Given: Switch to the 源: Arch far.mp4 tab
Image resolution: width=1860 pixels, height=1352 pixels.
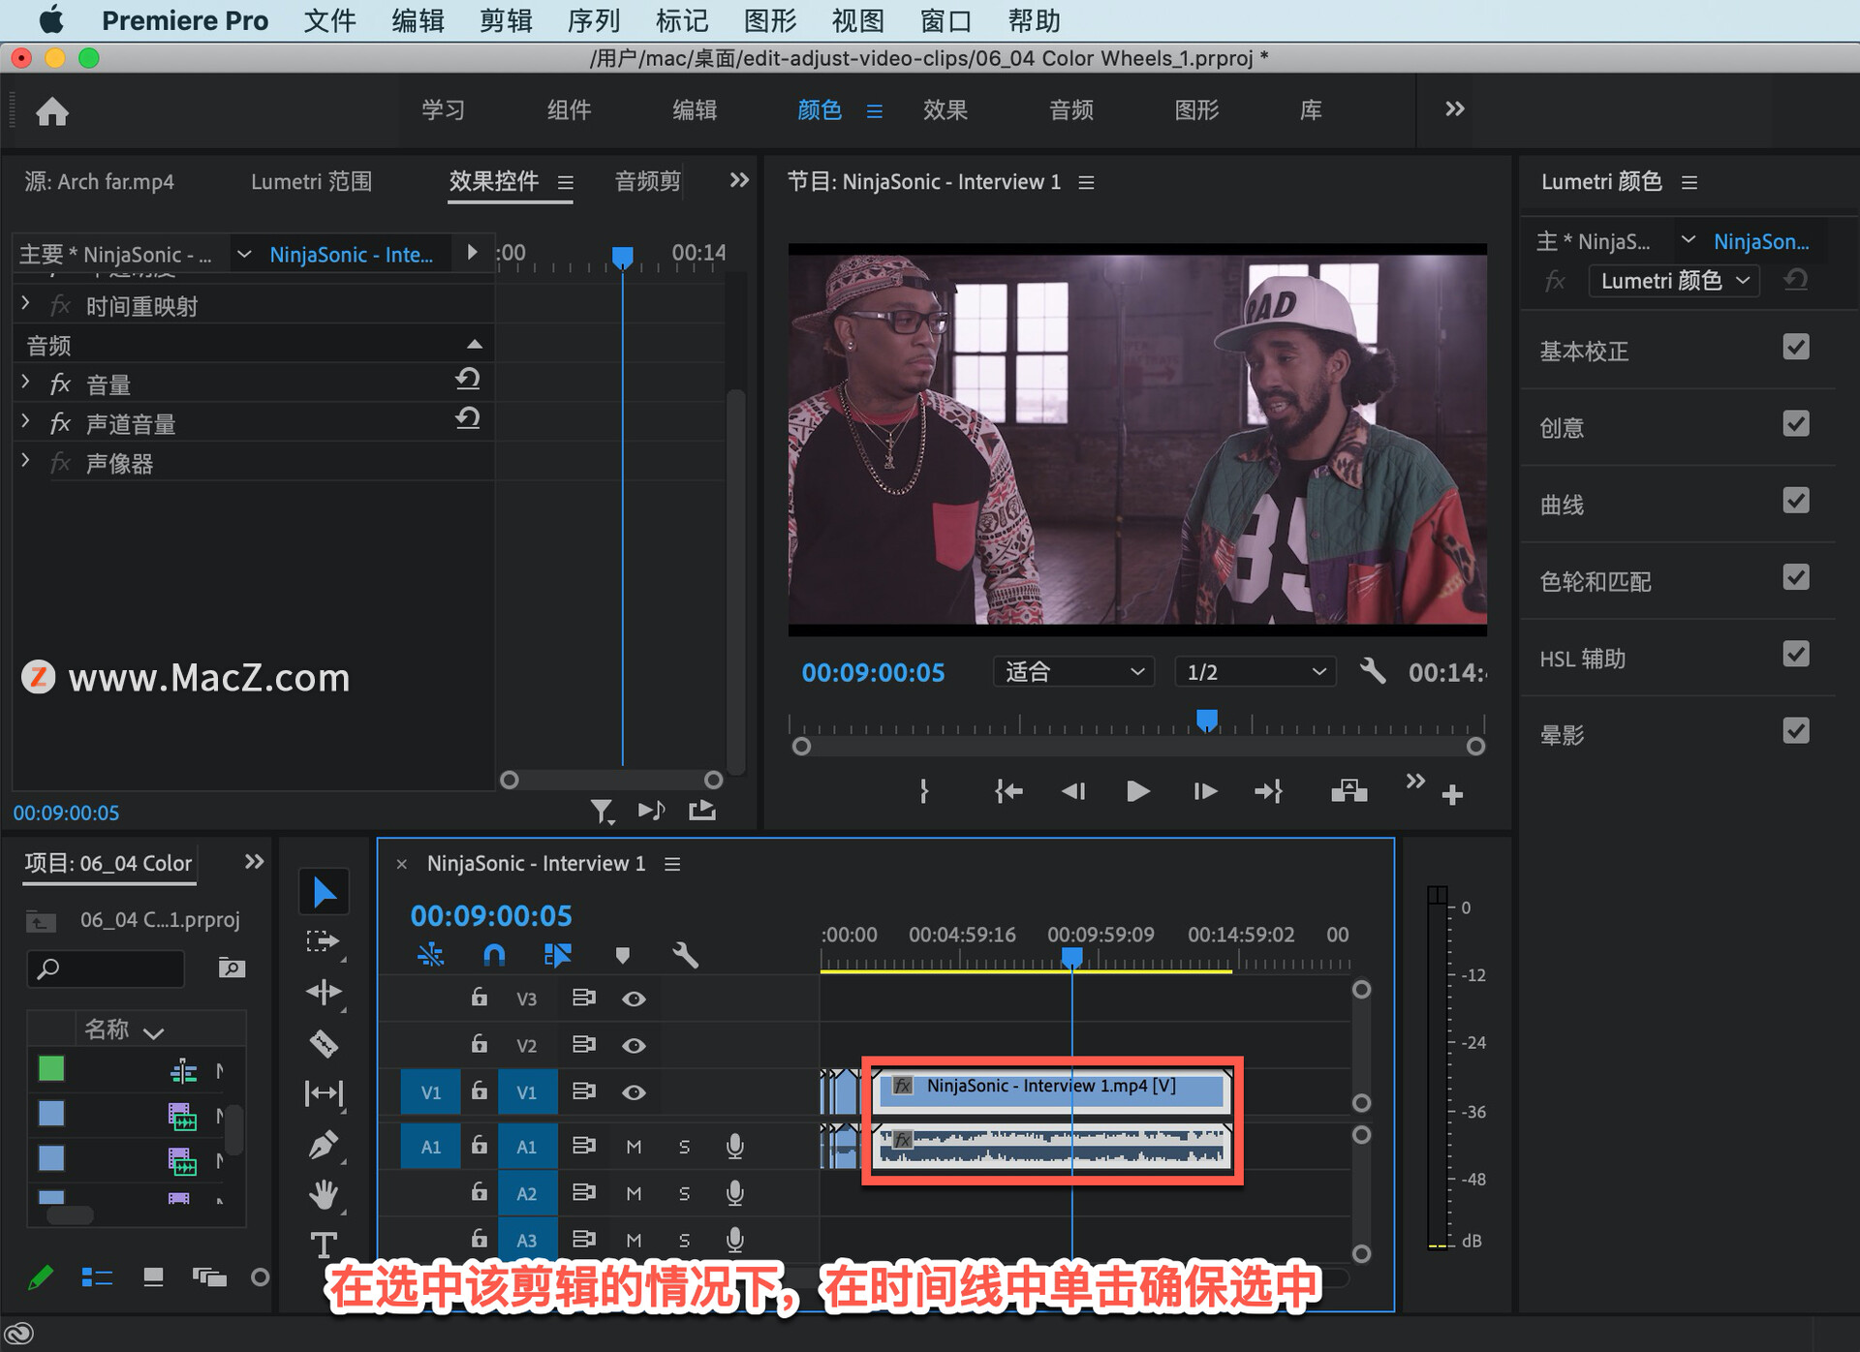Looking at the screenshot, I should coord(99,181).
